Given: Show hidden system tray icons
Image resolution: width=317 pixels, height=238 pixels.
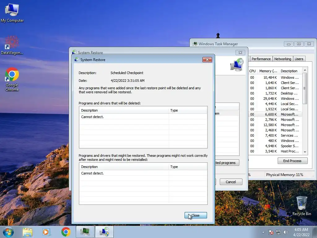Looking at the screenshot, I should tap(263, 232).
